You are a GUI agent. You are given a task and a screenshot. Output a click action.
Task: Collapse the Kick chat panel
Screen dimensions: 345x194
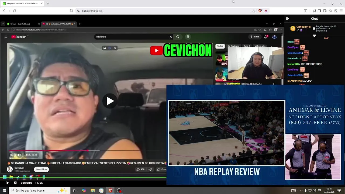(x=287, y=19)
